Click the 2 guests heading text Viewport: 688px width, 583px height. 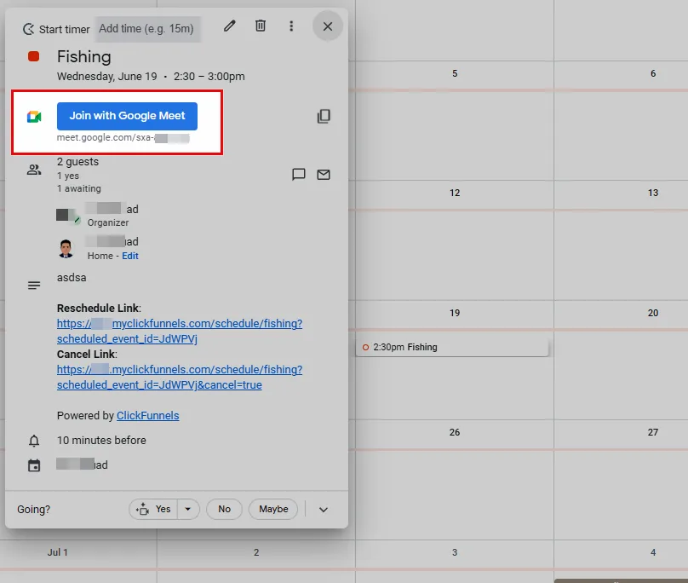pos(77,162)
